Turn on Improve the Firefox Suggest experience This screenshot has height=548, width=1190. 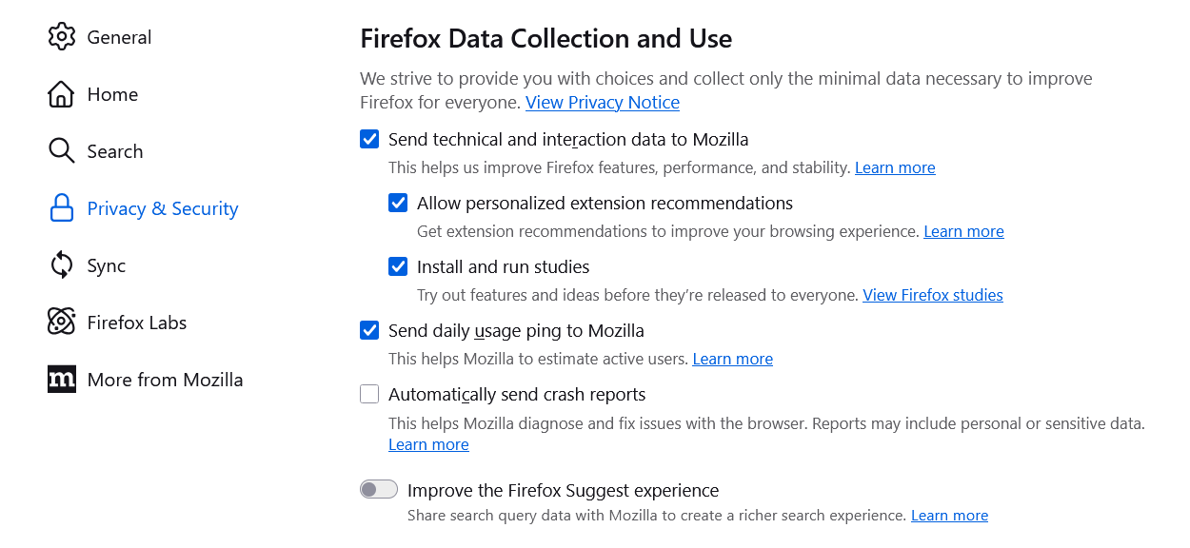pyautogui.click(x=378, y=488)
